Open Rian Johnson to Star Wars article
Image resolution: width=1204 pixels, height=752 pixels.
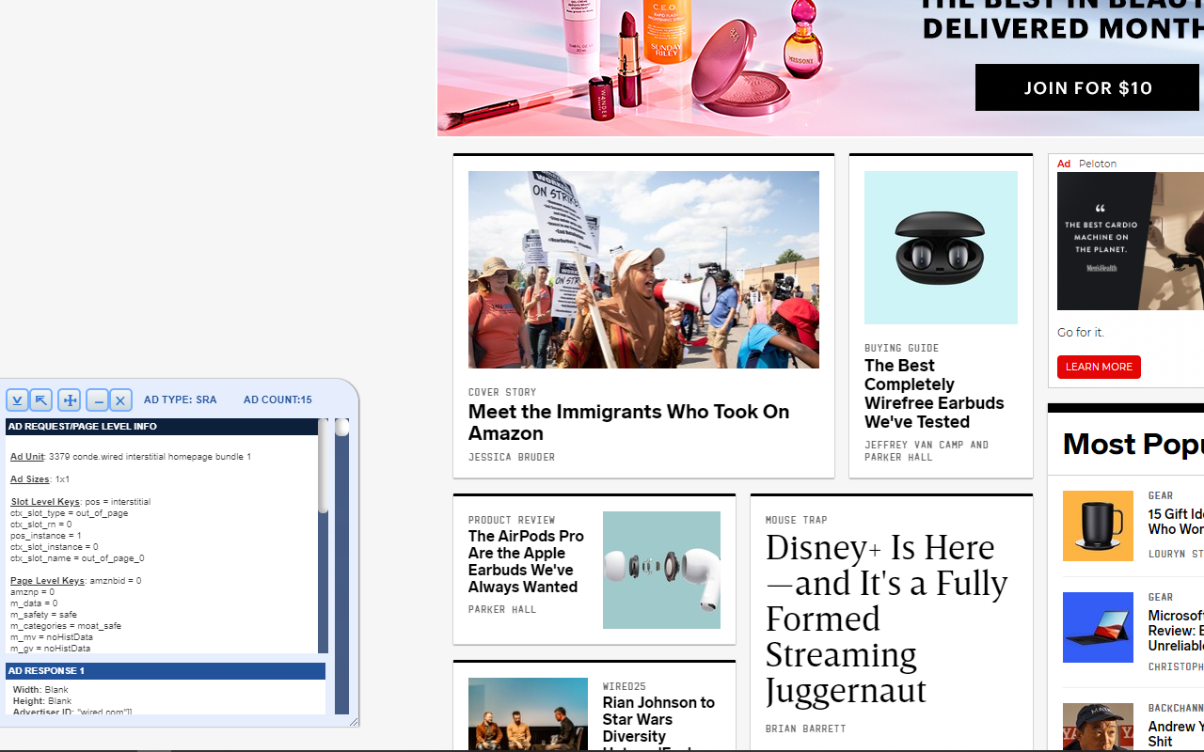click(x=658, y=722)
